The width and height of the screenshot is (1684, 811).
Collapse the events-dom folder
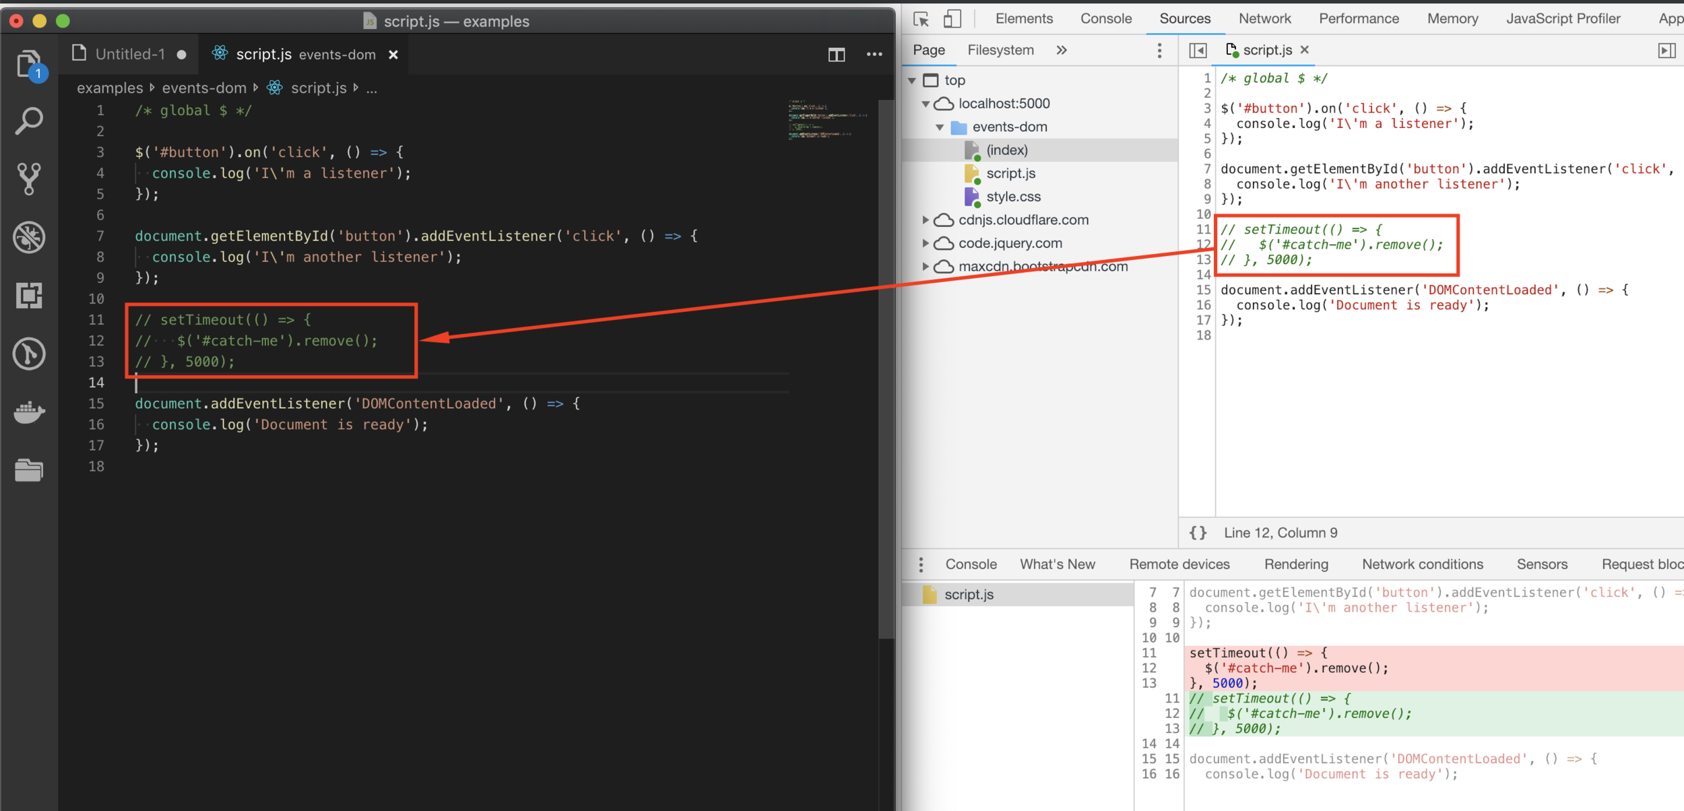(x=940, y=127)
